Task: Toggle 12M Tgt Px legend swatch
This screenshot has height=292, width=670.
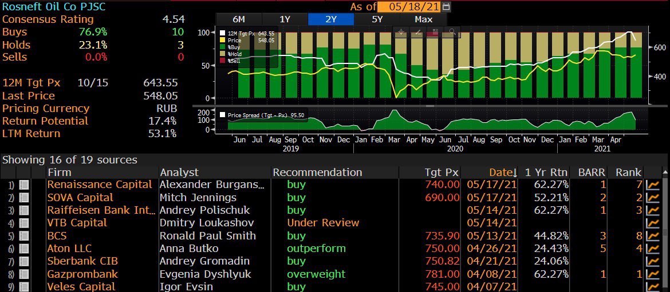Action: pyautogui.click(x=222, y=33)
